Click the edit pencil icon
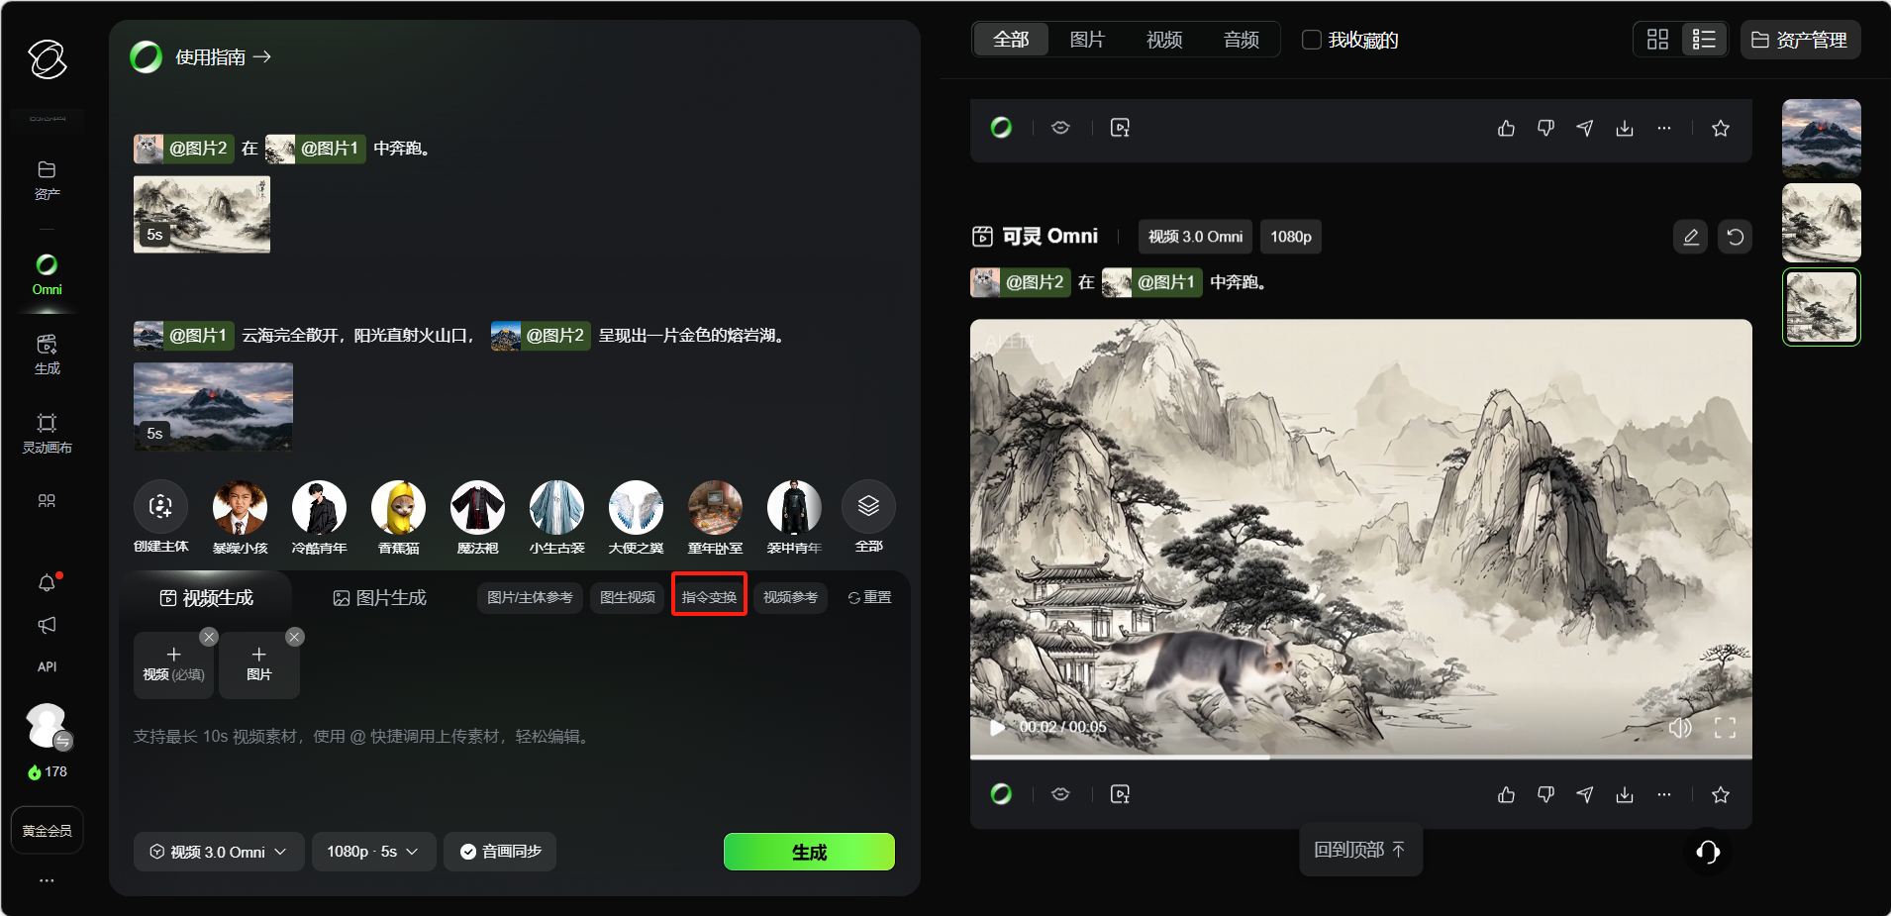 click(1691, 237)
